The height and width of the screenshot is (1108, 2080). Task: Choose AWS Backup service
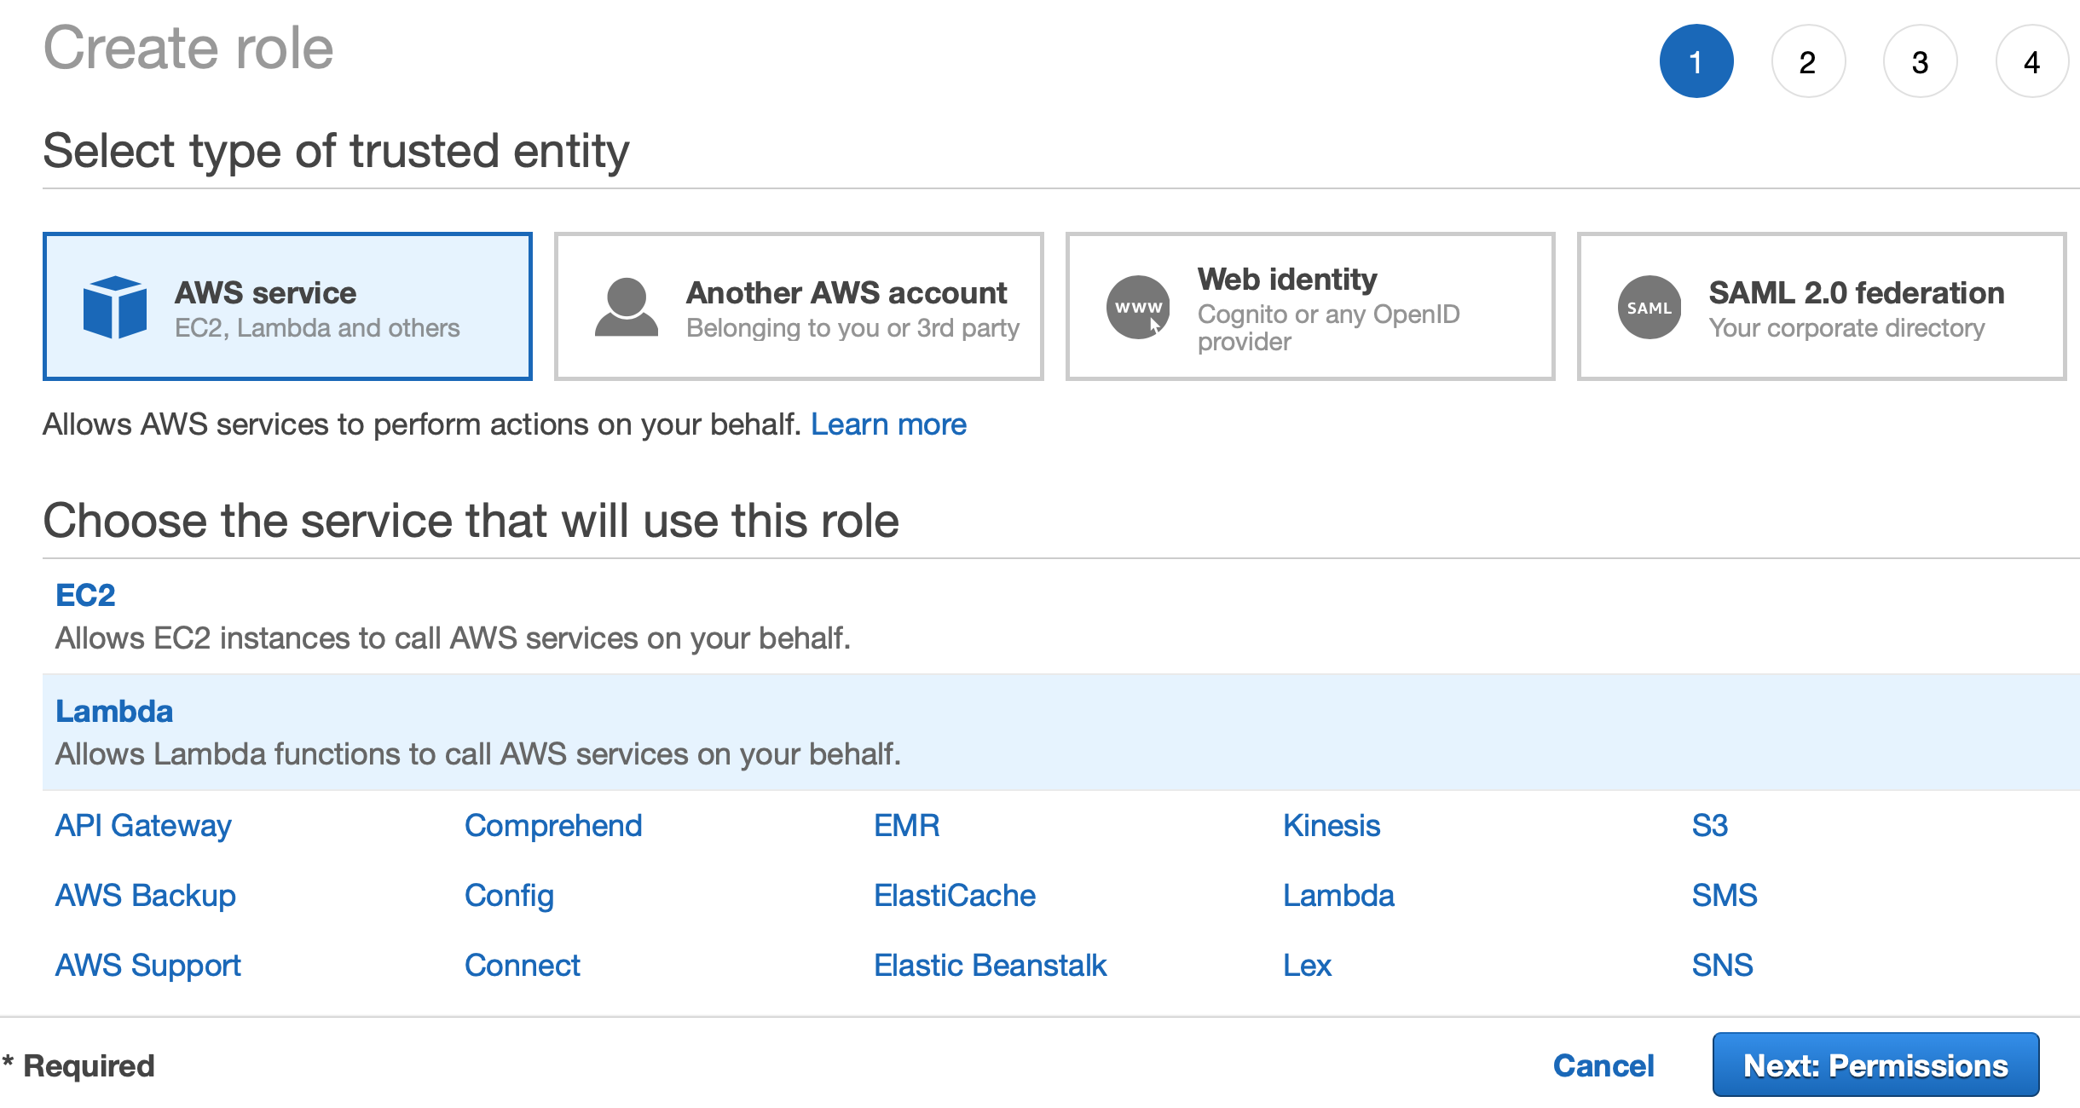[x=145, y=896]
